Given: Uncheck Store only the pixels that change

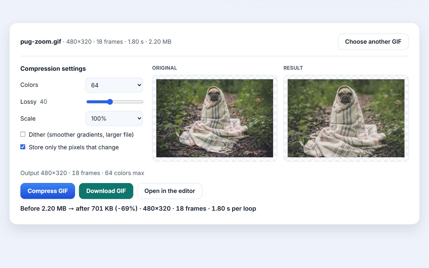Looking at the screenshot, I should [23, 147].
